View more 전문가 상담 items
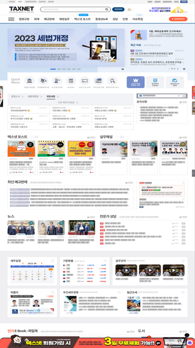 tap(183, 217)
